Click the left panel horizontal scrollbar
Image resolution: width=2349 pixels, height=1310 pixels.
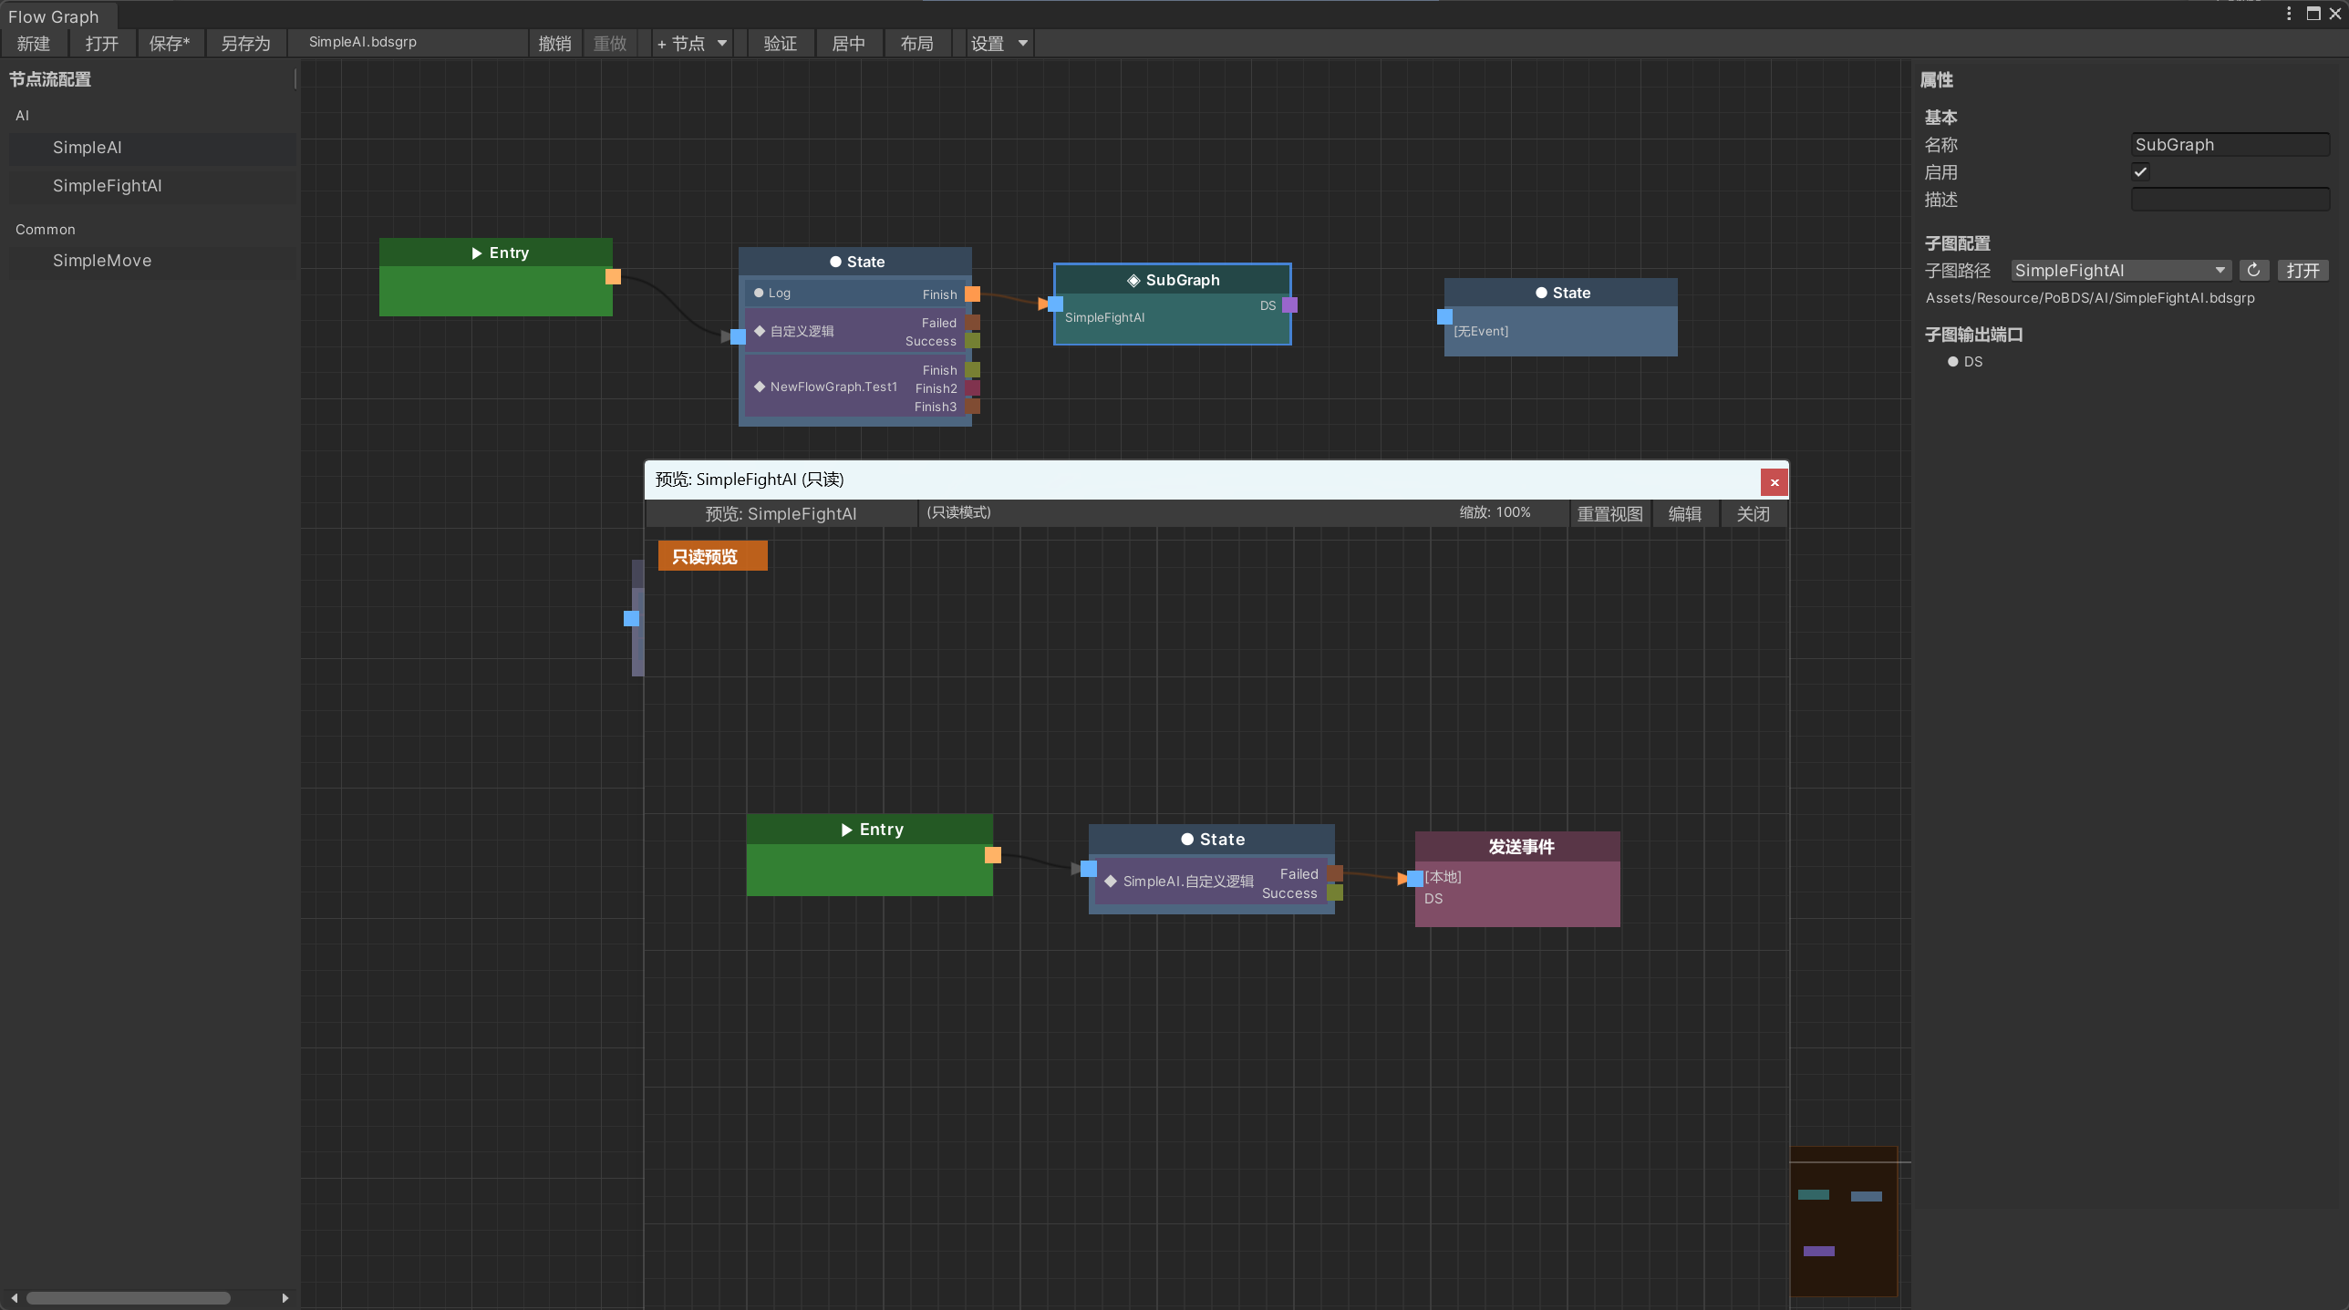(128, 1298)
